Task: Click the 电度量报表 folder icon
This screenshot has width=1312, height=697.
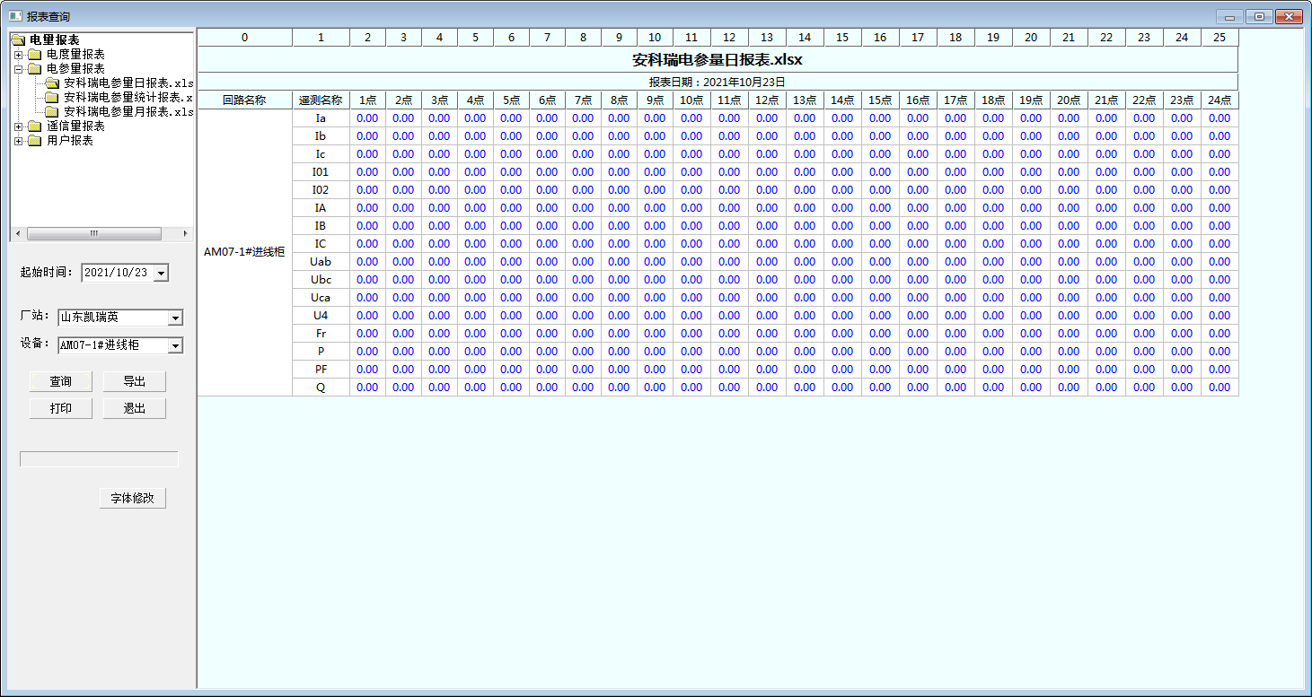Action: coord(35,55)
